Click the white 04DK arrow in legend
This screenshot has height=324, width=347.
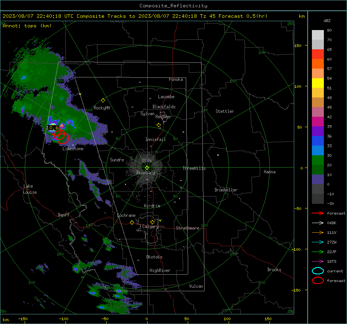[x=318, y=223]
